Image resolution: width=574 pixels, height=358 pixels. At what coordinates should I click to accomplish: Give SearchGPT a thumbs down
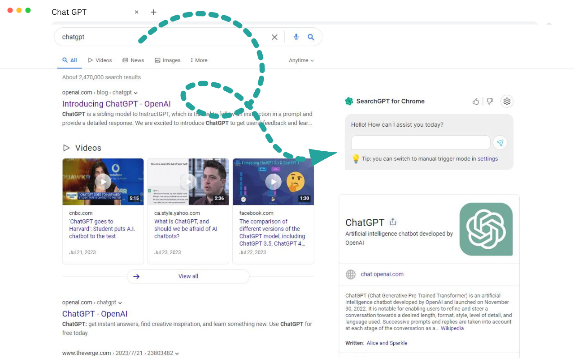point(490,101)
